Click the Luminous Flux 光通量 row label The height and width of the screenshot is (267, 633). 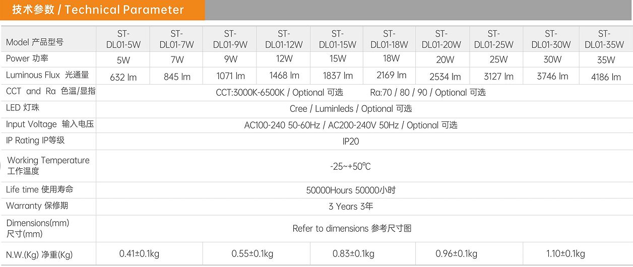click(x=47, y=75)
